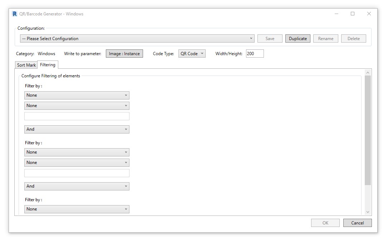Open the first Filter by parameter dropdown
Screen dimensions: 388x242
(77, 95)
